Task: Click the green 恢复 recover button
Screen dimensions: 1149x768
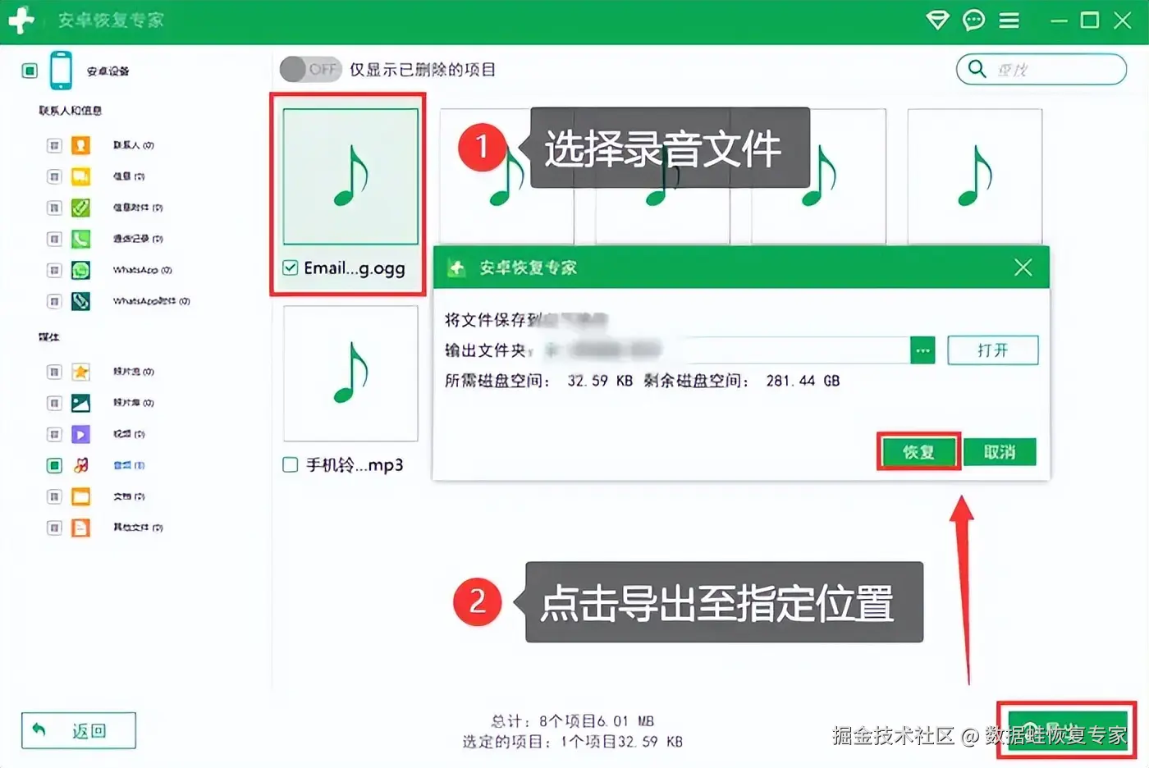Action: (x=918, y=452)
